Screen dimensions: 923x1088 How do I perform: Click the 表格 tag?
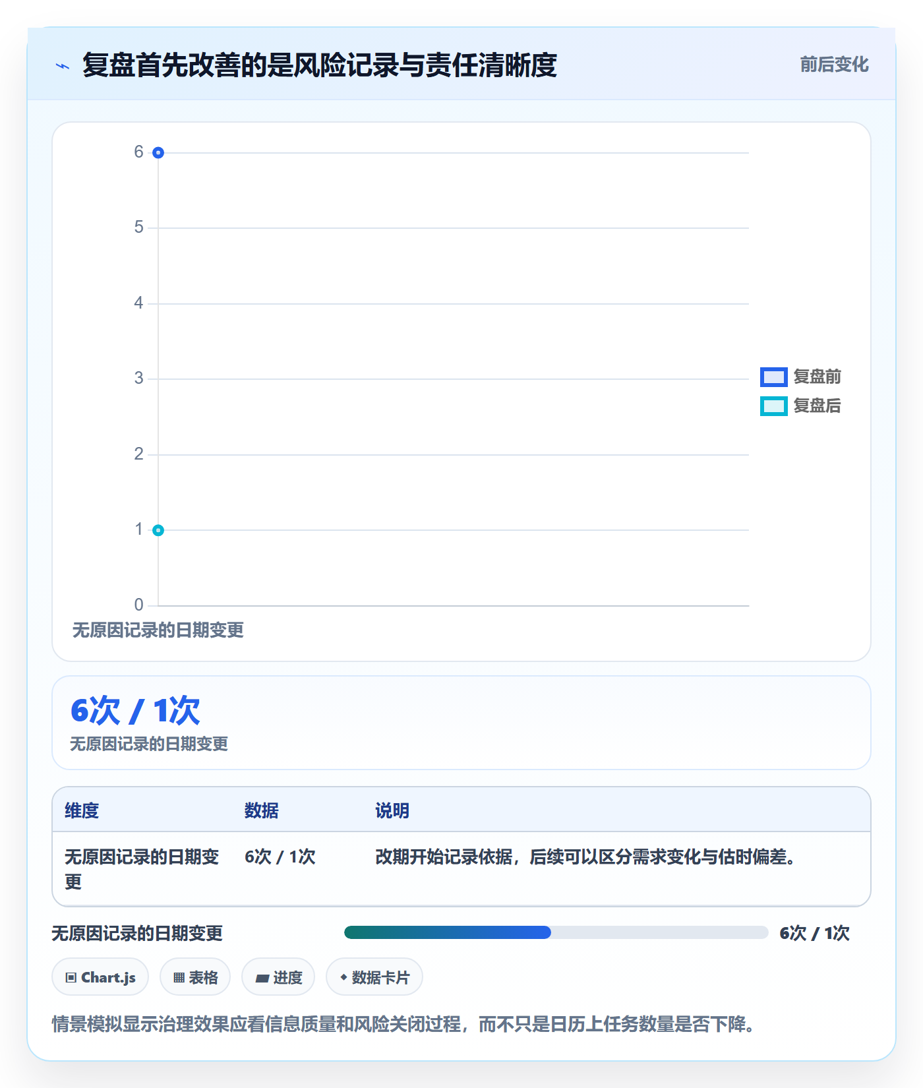pyautogui.click(x=195, y=977)
